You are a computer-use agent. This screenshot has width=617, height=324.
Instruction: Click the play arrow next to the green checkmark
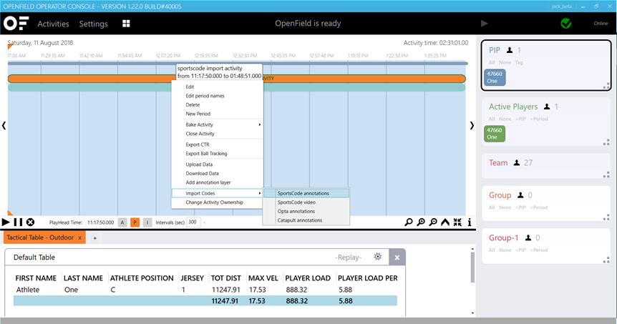485,24
